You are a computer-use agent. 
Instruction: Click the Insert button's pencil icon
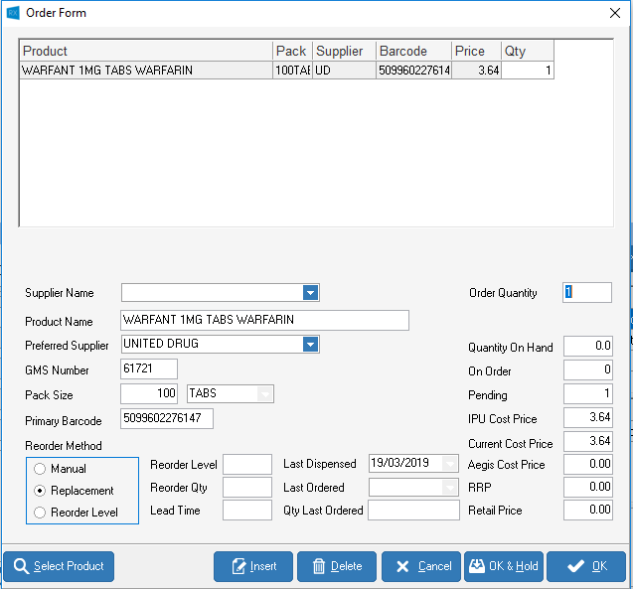click(x=238, y=566)
